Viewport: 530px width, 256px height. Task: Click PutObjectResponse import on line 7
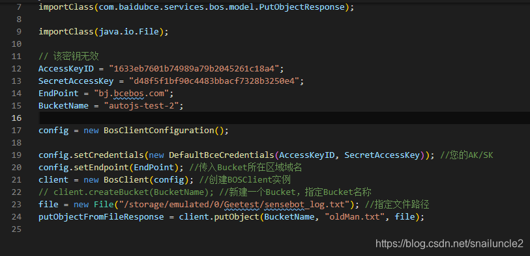[x=302, y=6]
